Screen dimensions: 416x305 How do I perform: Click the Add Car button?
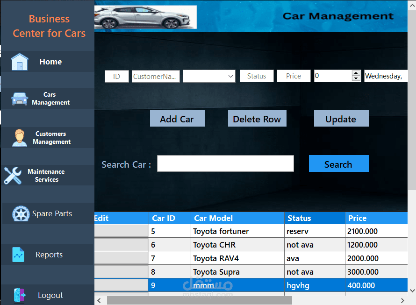(x=177, y=118)
